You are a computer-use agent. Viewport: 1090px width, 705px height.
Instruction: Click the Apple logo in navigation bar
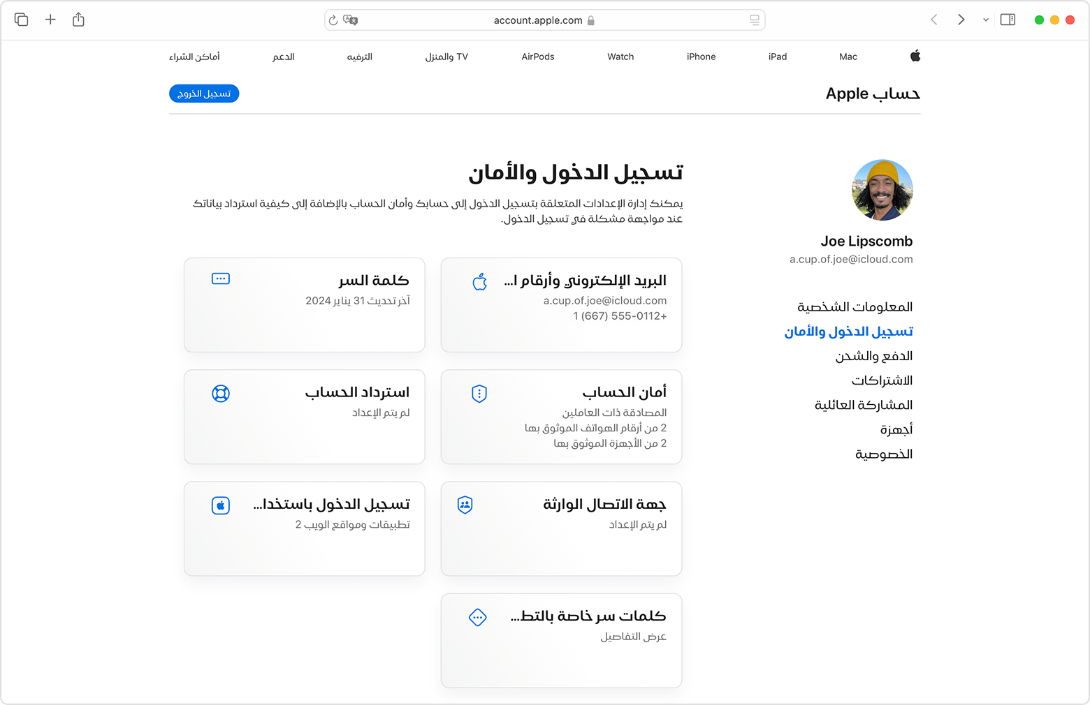click(915, 56)
